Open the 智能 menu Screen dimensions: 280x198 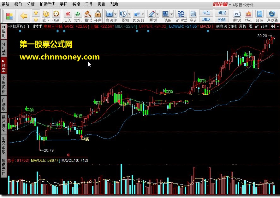(76, 4)
